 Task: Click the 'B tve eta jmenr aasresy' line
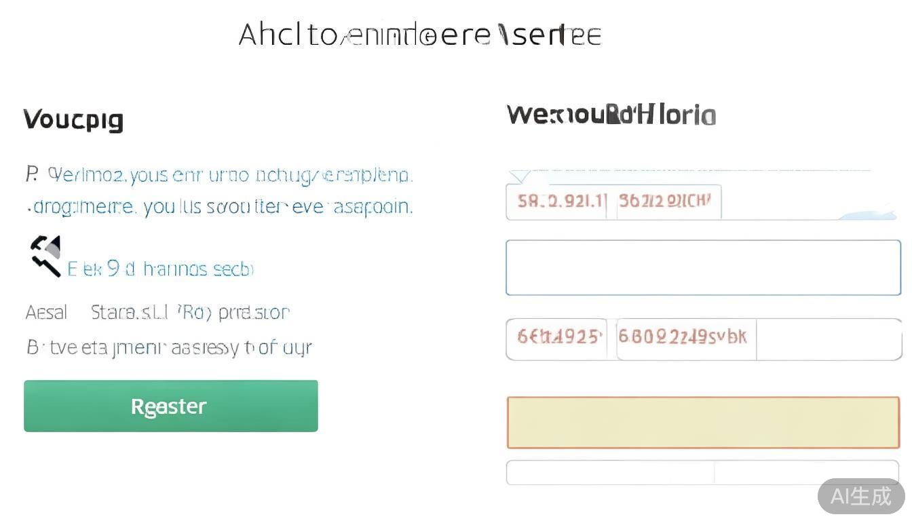168,348
